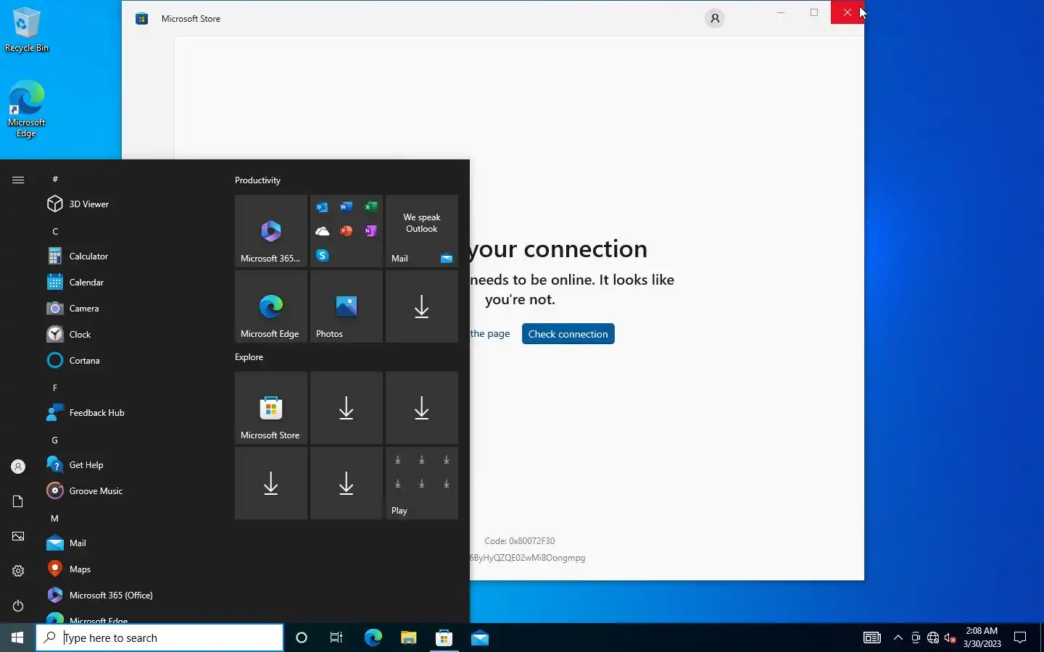Launch Calculator from the Start menu

[130, 256]
